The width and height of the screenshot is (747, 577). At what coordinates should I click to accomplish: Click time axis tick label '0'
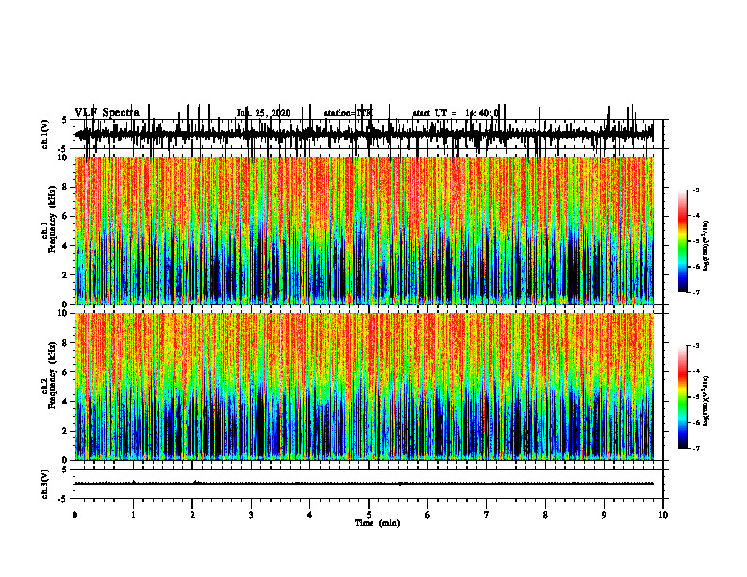coord(75,515)
